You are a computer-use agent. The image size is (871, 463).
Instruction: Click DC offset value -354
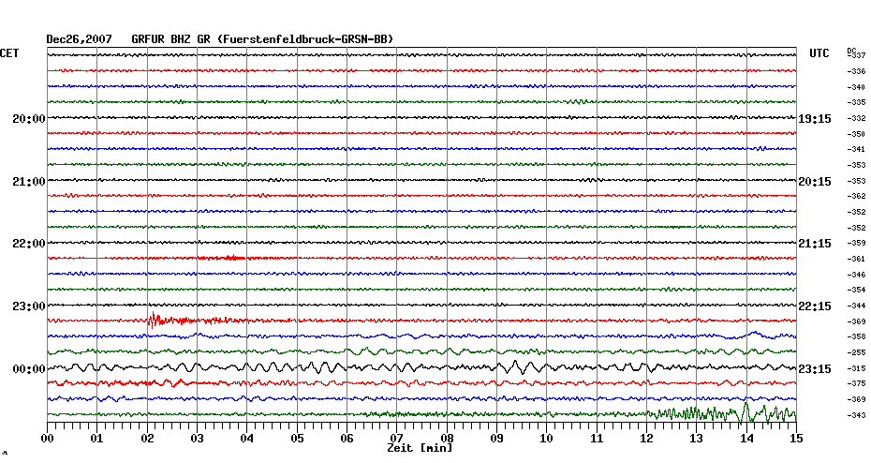click(856, 291)
